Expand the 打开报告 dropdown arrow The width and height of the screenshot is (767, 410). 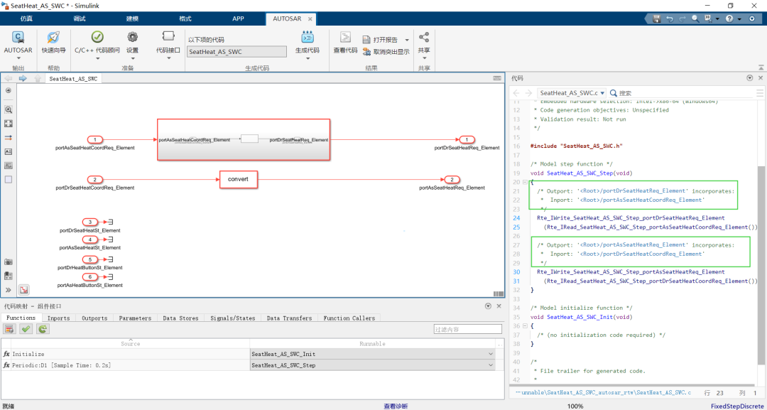(x=407, y=40)
